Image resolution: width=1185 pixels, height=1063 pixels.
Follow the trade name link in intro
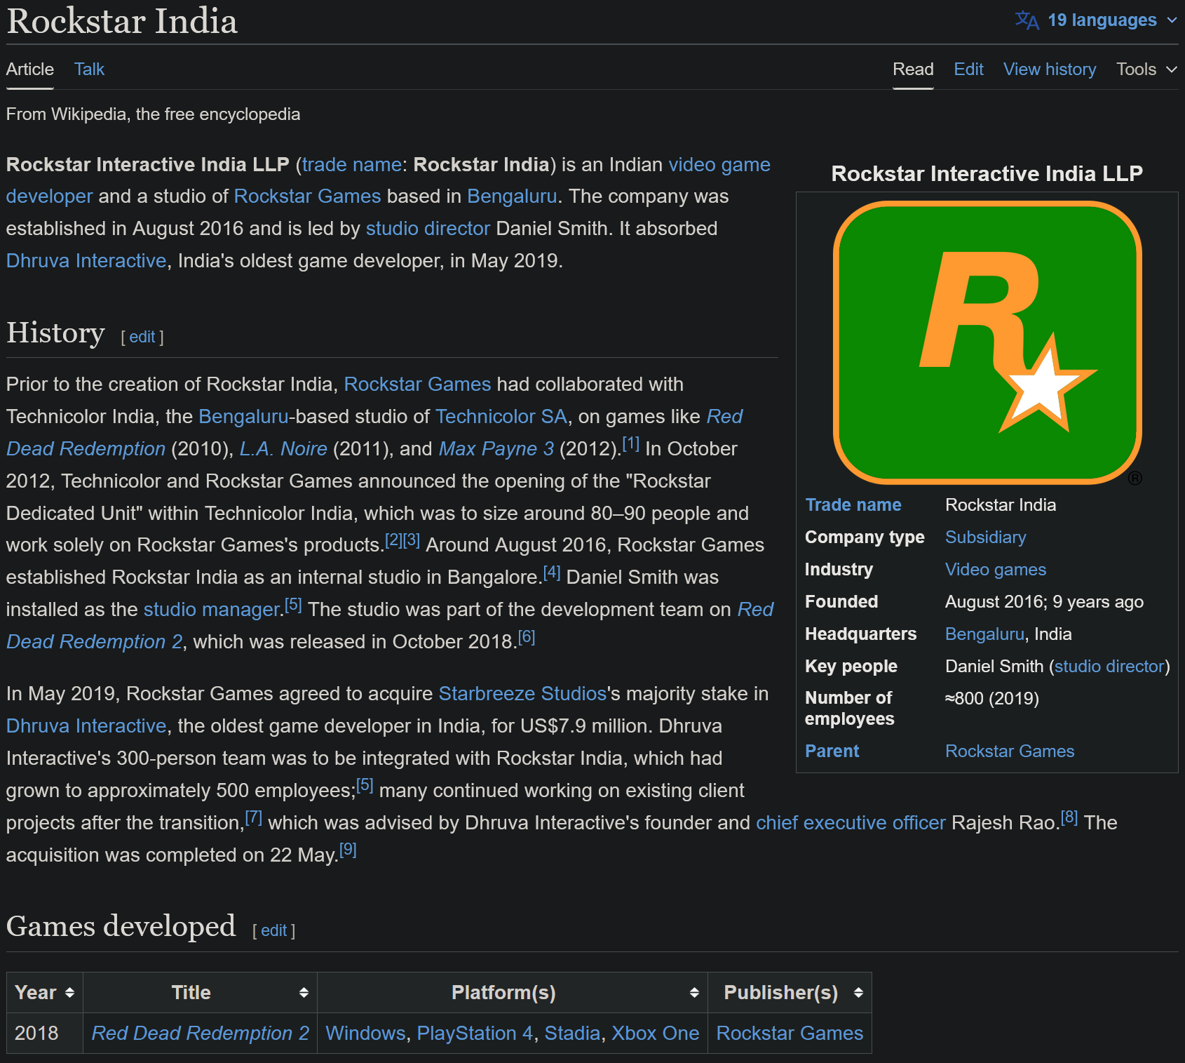(x=351, y=164)
